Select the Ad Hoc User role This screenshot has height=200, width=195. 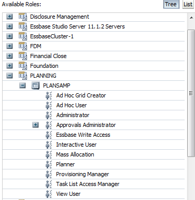pos(72,105)
